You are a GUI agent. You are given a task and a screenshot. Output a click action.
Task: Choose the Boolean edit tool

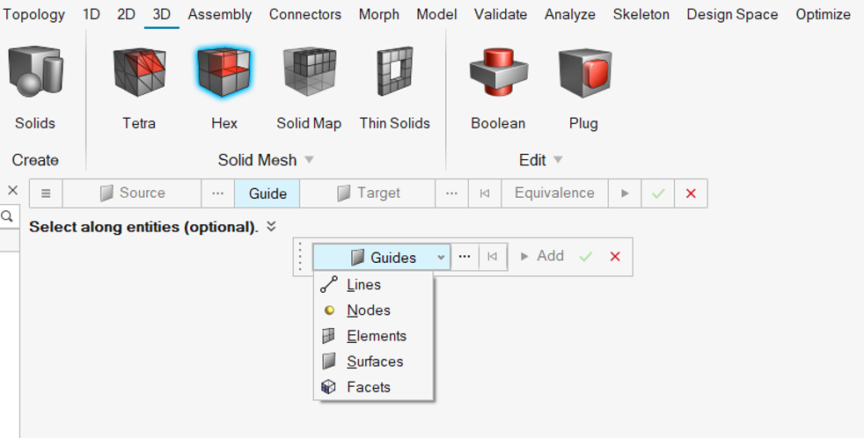pos(498,88)
